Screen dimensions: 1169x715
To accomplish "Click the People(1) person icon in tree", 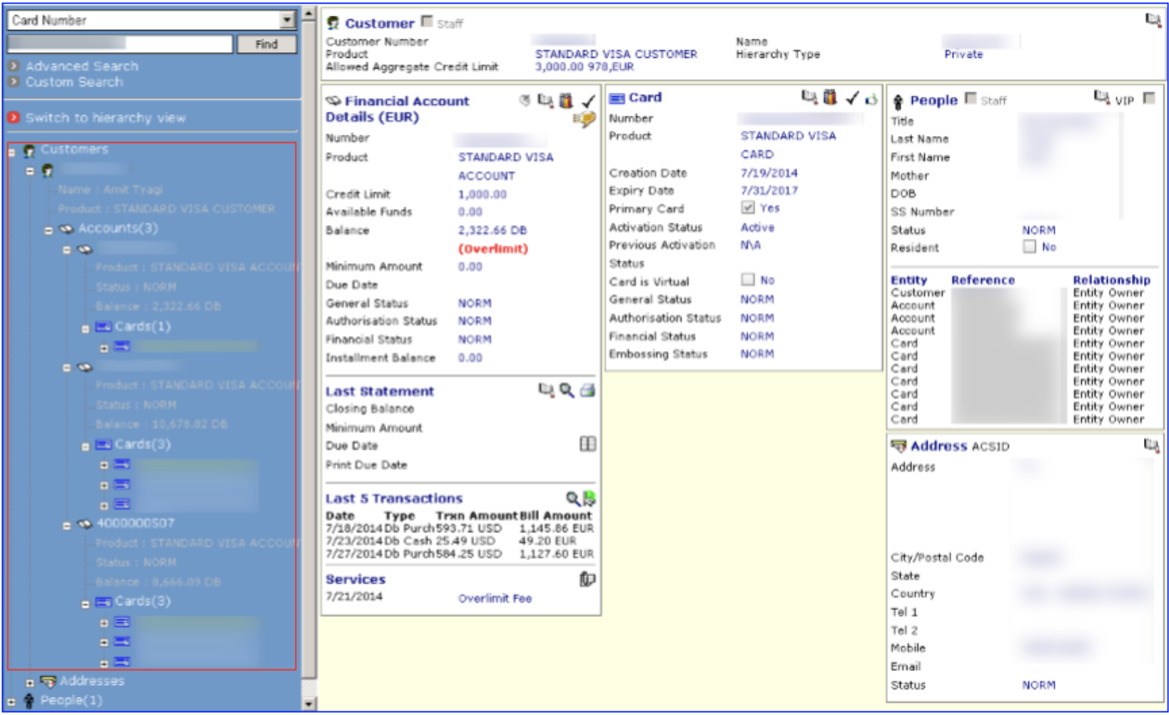I will pos(29,701).
